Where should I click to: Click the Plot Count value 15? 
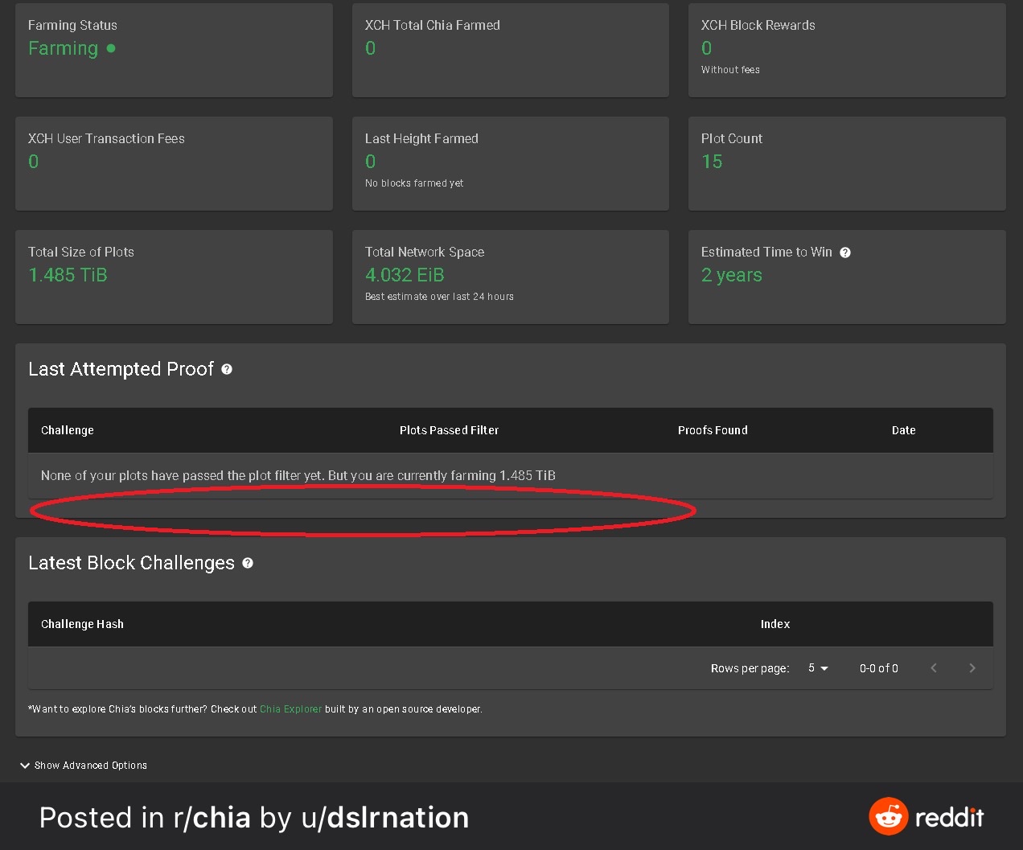(712, 162)
